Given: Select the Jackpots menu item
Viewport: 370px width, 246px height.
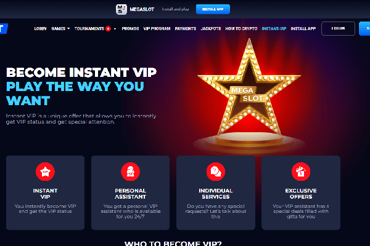Looking at the screenshot, I should (x=211, y=28).
